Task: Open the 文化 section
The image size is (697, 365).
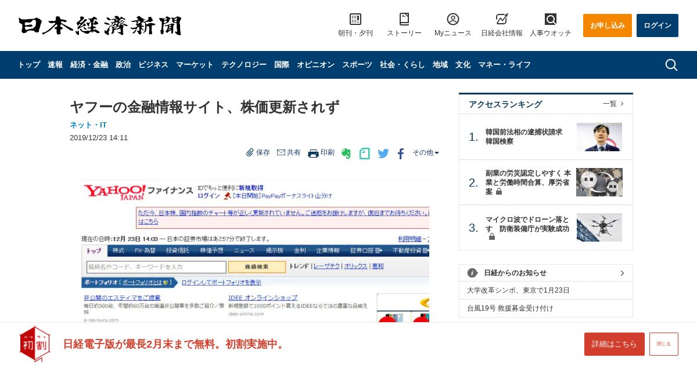Action: tap(463, 65)
